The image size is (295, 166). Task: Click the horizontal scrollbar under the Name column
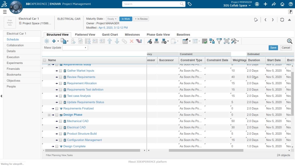92,151
